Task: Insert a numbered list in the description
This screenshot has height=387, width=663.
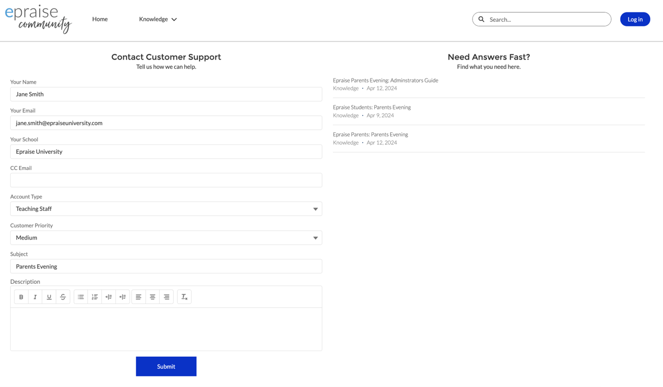Action: click(x=94, y=296)
